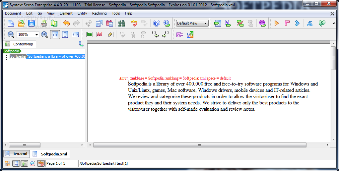Click the insert element icon
Viewport: 339px width, 171px height.
pyautogui.click(x=218, y=23)
